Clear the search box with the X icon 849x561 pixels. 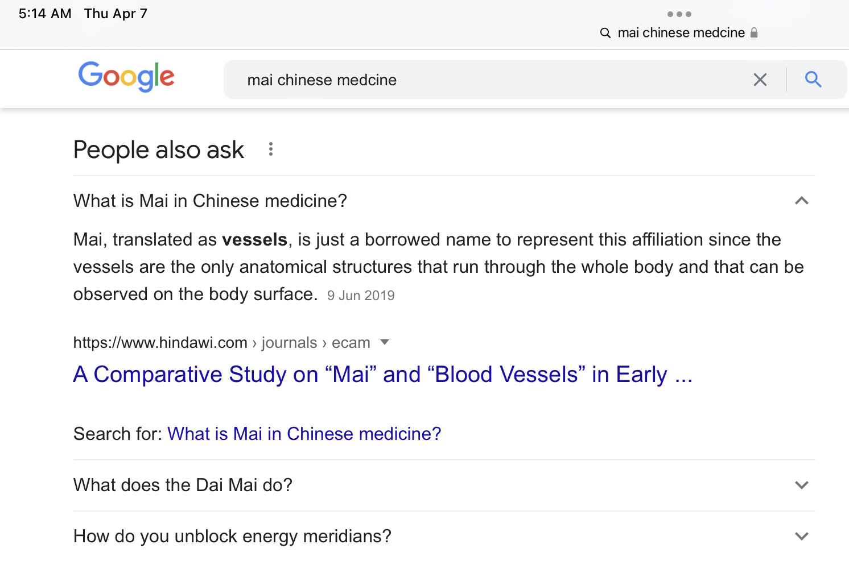pos(760,80)
